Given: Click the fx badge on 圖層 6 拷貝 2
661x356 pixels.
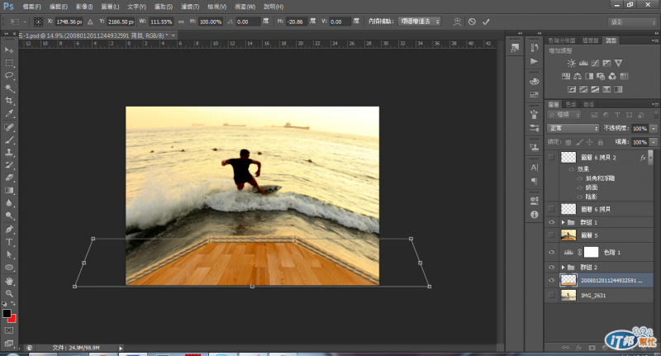Looking at the screenshot, I should [641, 157].
